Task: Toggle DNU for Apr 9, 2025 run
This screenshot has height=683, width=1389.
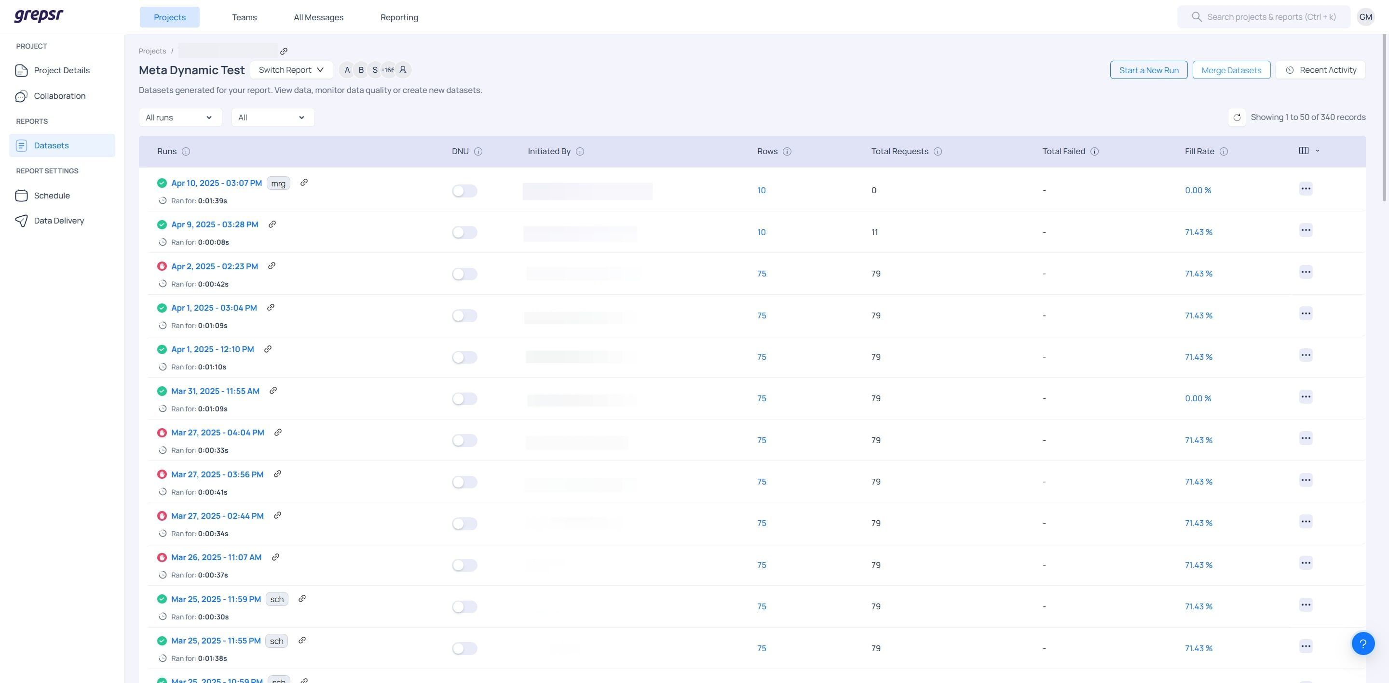Action: [x=464, y=232]
